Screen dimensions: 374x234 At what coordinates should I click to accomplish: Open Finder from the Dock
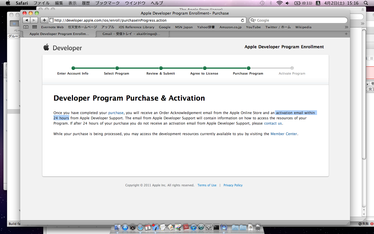coord(118,227)
